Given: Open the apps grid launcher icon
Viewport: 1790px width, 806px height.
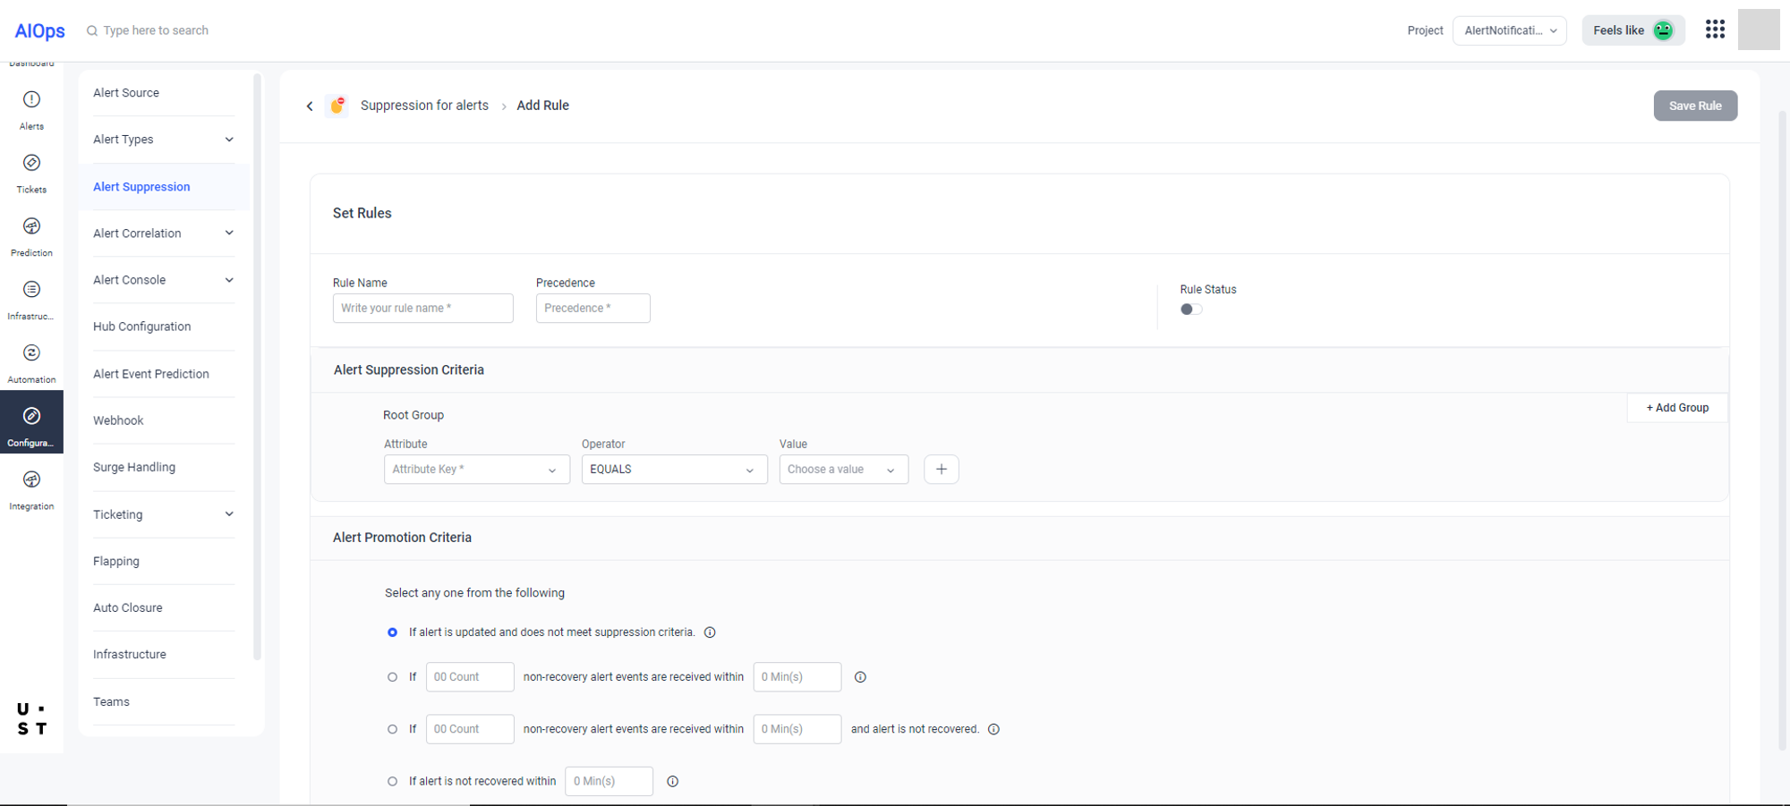Looking at the screenshot, I should pyautogui.click(x=1715, y=30).
